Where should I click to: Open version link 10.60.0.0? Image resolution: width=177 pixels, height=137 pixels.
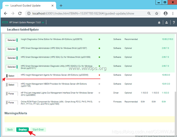coord(166,75)
